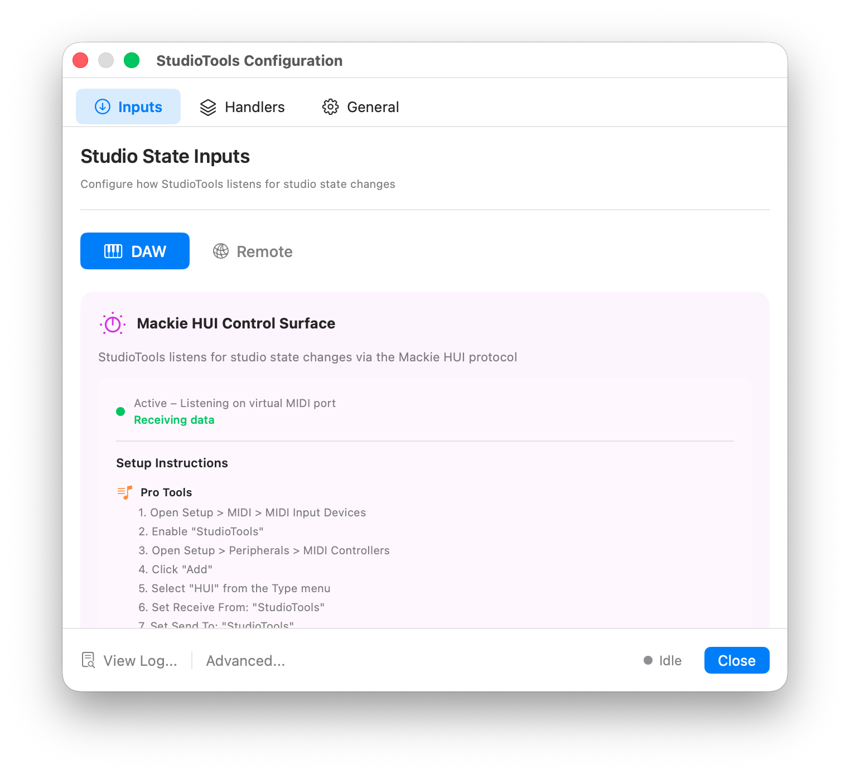This screenshot has width=850, height=774.
Task: Click the Inputs download-arrow icon
Action: 103,107
